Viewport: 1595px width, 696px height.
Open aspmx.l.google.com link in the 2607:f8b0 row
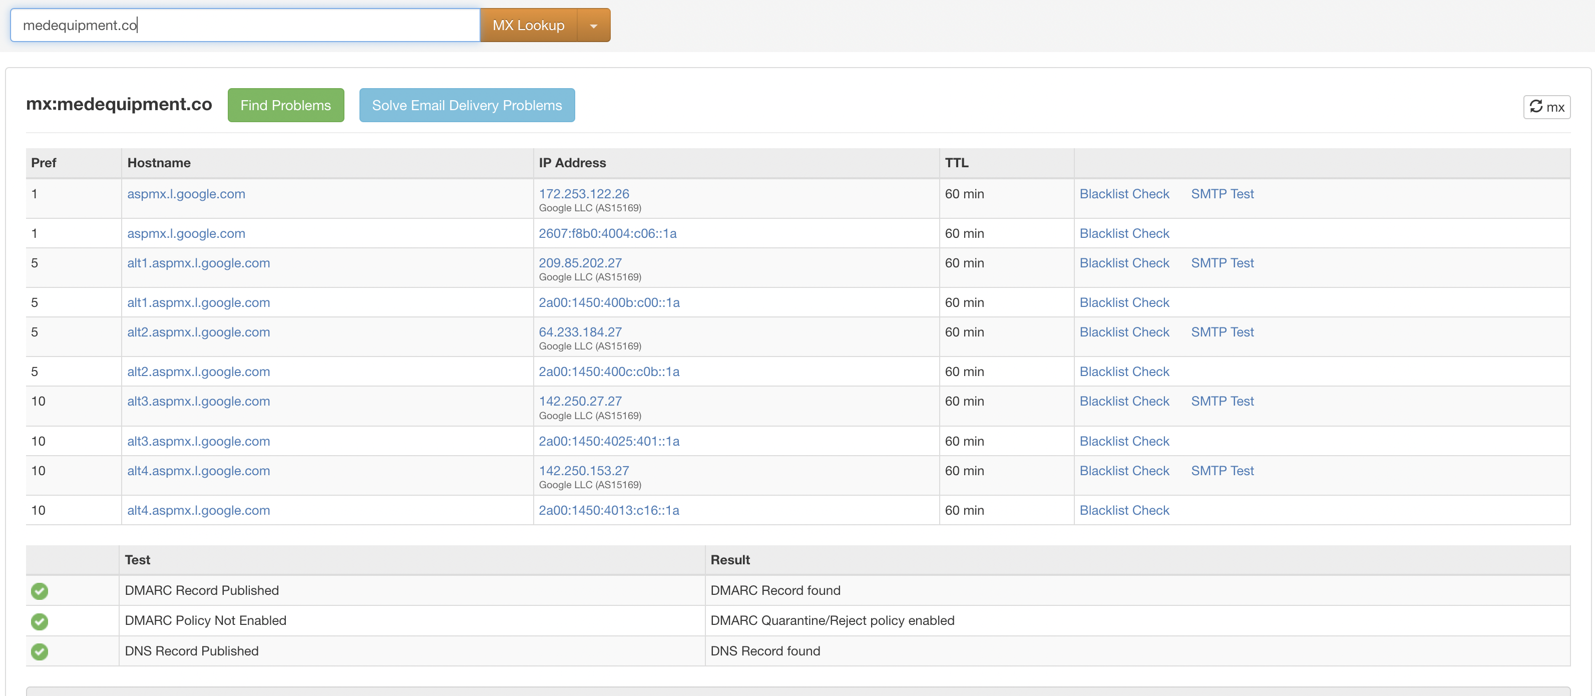186,233
